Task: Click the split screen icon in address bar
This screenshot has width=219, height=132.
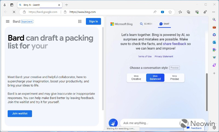Action: point(162,12)
